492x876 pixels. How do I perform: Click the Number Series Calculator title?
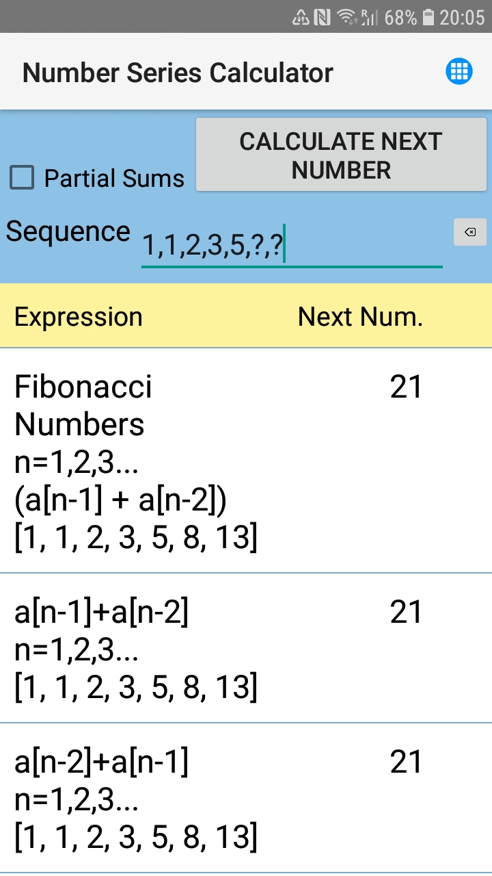(x=178, y=72)
